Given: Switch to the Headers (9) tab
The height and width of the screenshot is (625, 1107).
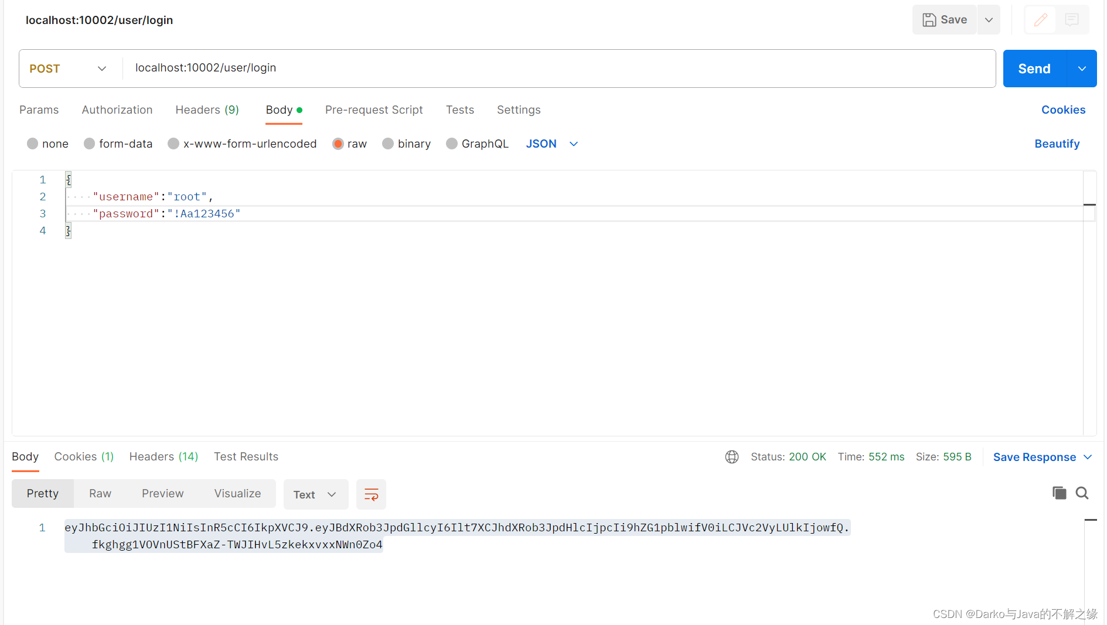Looking at the screenshot, I should (x=207, y=110).
